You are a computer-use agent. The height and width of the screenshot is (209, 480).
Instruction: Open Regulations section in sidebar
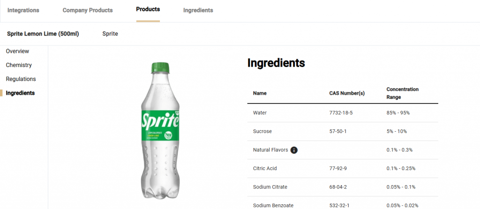coord(21,79)
